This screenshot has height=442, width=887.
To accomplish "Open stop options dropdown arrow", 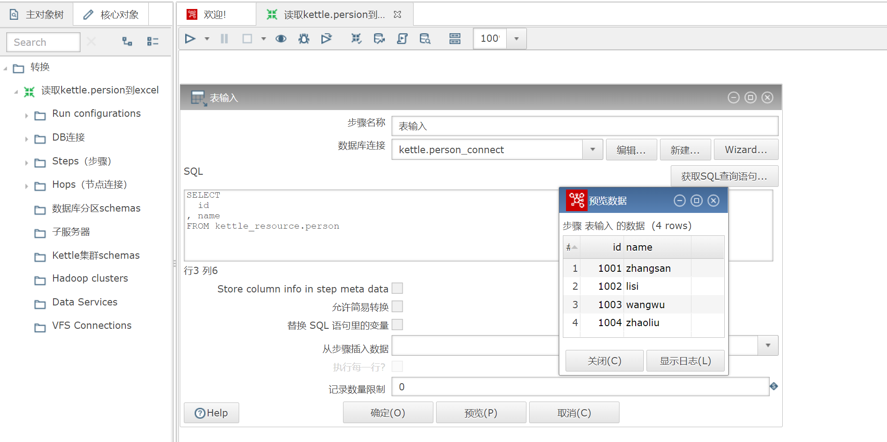I will pyautogui.click(x=263, y=39).
